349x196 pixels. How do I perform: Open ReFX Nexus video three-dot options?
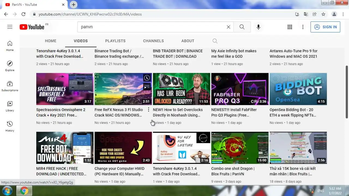(149, 109)
